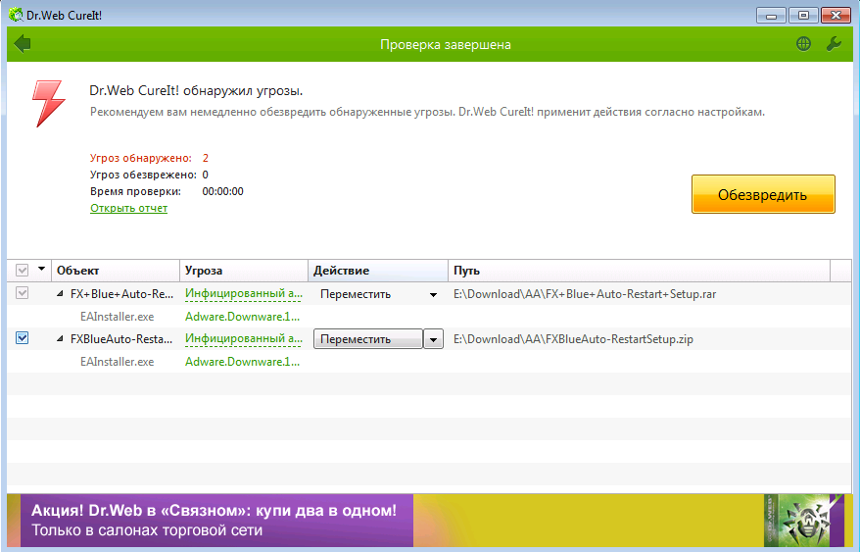Click the Dr.Web CureIt! title bar icon

(x=16, y=15)
